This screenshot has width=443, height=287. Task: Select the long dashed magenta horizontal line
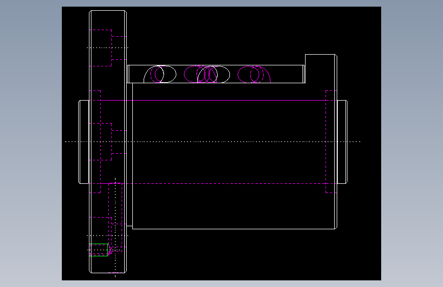click(x=213, y=184)
